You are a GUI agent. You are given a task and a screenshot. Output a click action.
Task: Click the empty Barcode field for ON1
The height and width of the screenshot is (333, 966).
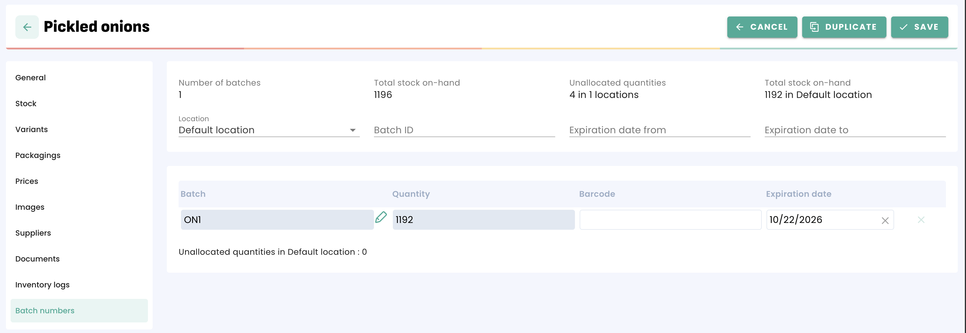(x=670, y=220)
